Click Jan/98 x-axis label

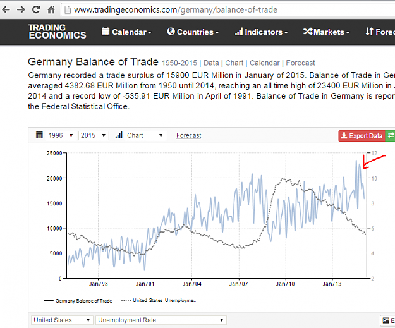click(x=99, y=284)
